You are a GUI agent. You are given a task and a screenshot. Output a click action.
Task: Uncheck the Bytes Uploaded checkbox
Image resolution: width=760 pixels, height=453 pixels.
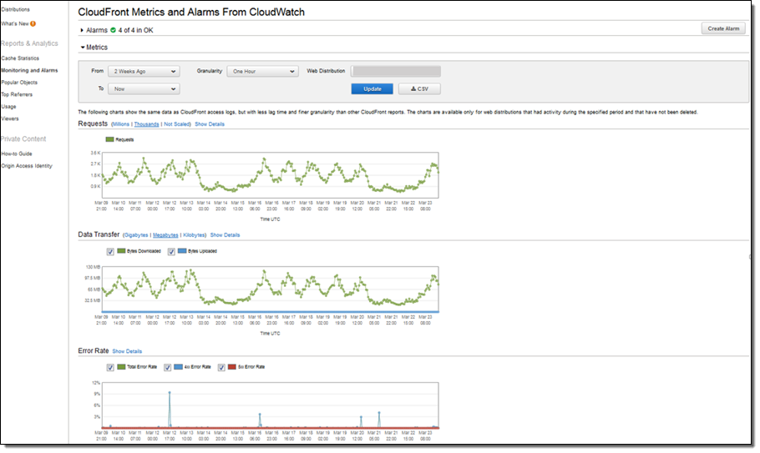click(x=171, y=250)
